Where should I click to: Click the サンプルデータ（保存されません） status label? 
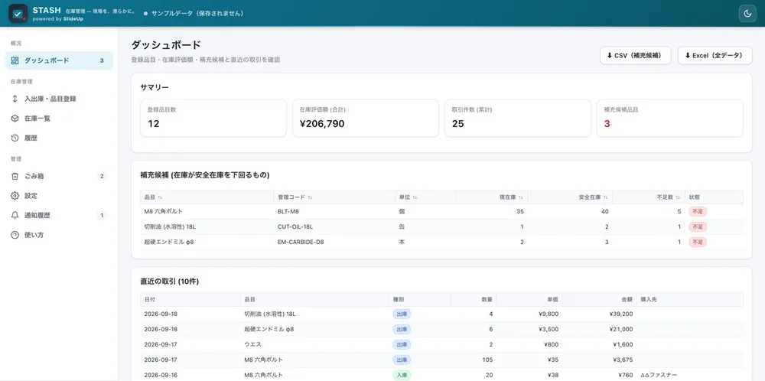pos(197,13)
